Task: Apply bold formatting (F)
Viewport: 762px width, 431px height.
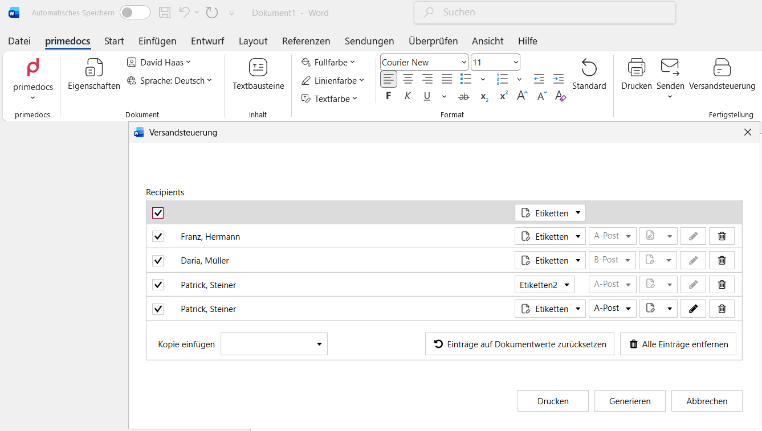Action: pos(389,96)
